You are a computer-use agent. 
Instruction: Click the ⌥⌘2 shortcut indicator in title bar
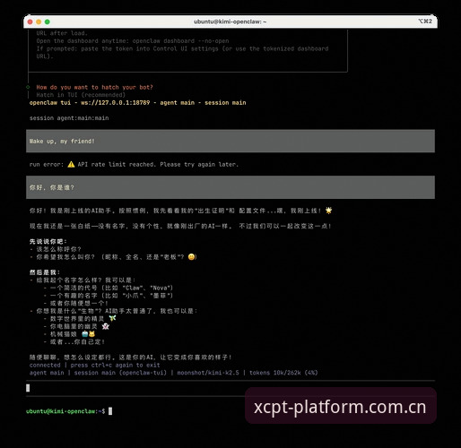click(425, 22)
